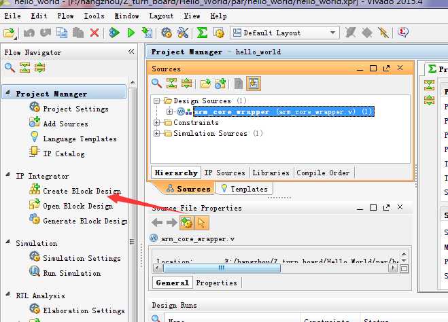Click the Open File folder icon in Sources
Viewport: 448px width, 322px height.
(205, 84)
